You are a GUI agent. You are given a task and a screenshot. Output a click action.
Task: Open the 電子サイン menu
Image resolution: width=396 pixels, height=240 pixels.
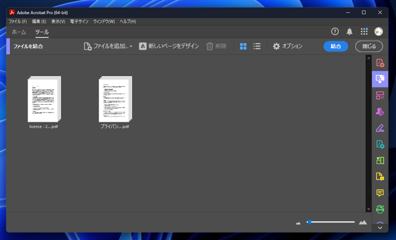click(79, 22)
